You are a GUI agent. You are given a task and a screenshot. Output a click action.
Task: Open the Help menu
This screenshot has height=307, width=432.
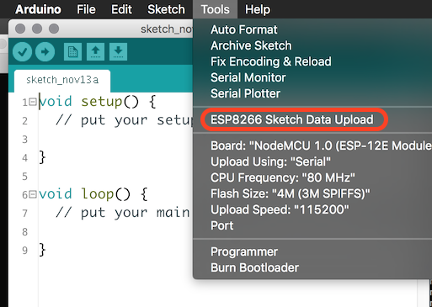[258, 9]
